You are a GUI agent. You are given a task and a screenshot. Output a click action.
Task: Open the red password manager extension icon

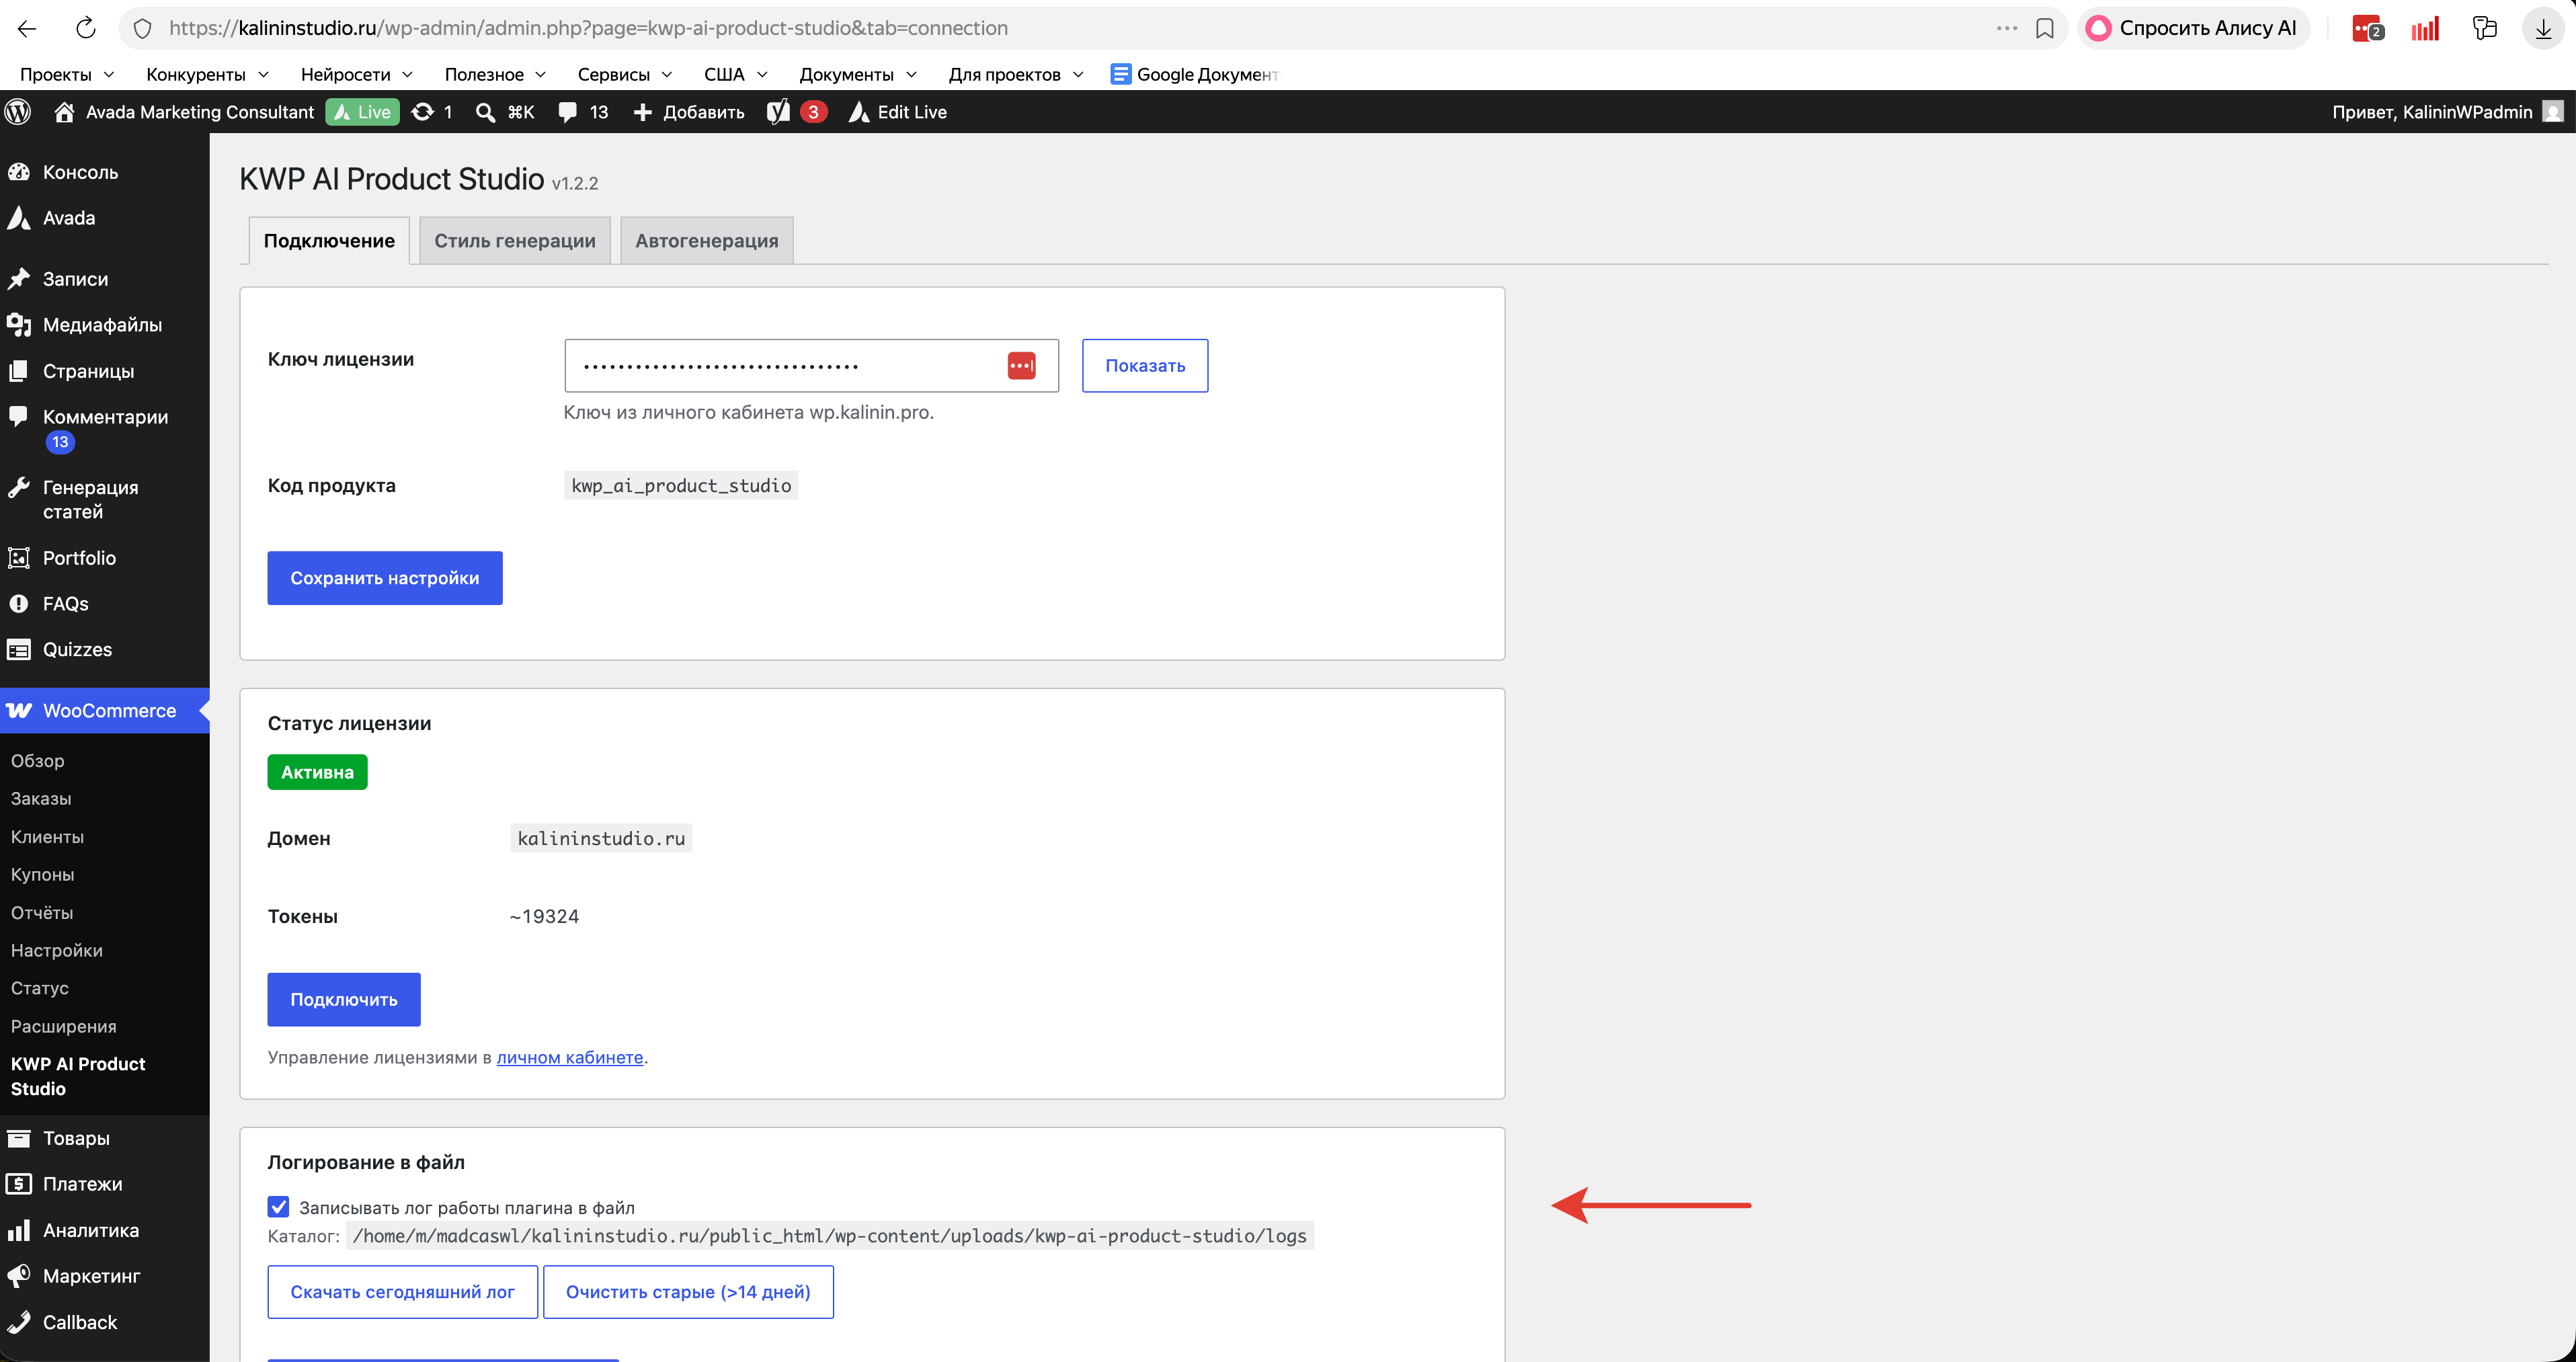tap(2367, 28)
